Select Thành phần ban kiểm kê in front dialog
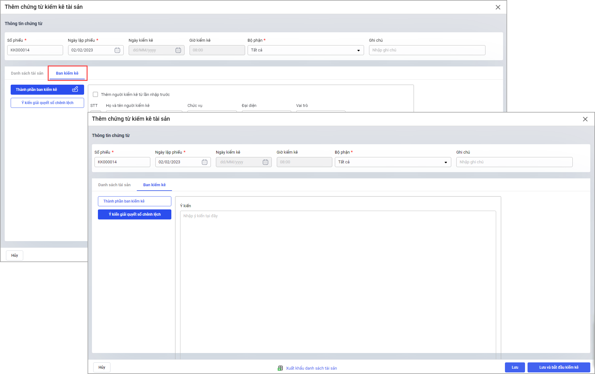 pos(134,201)
